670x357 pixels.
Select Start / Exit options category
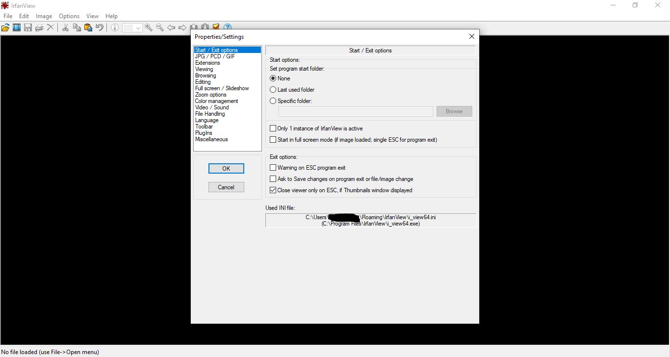pyautogui.click(x=228, y=50)
